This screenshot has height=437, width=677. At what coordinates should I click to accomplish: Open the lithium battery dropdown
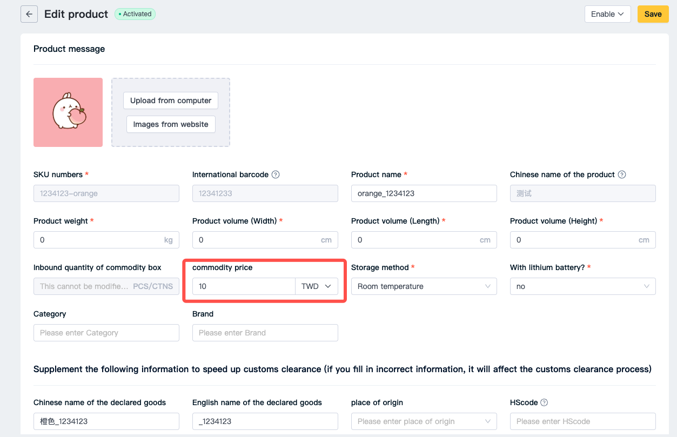[583, 286]
